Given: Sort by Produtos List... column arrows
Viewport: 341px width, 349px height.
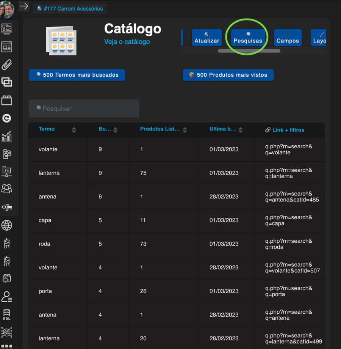Looking at the screenshot, I should click(185, 130).
